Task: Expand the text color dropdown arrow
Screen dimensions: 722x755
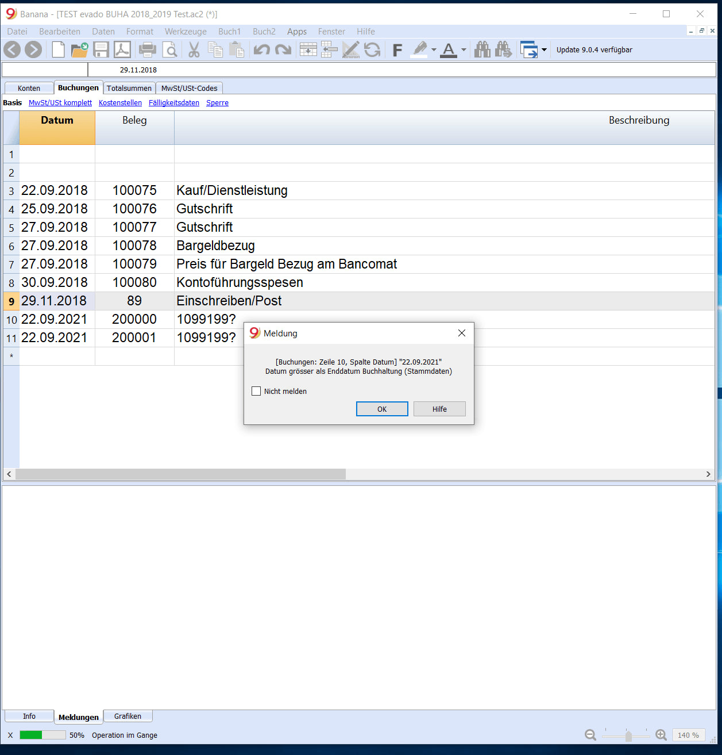Action: [464, 50]
